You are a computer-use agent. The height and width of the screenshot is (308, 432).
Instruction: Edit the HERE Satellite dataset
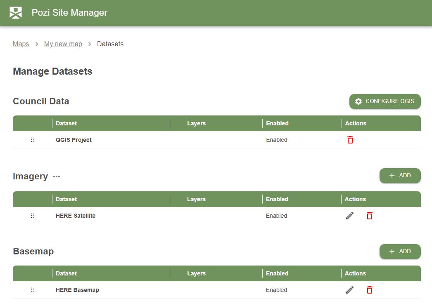(349, 215)
